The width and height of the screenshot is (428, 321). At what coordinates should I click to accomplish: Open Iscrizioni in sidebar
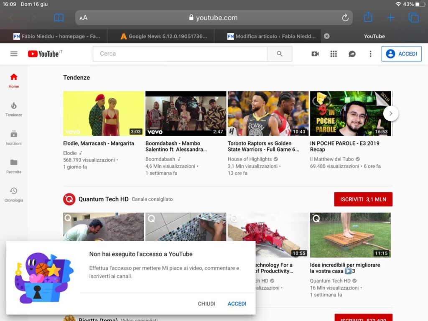[14, 138]
